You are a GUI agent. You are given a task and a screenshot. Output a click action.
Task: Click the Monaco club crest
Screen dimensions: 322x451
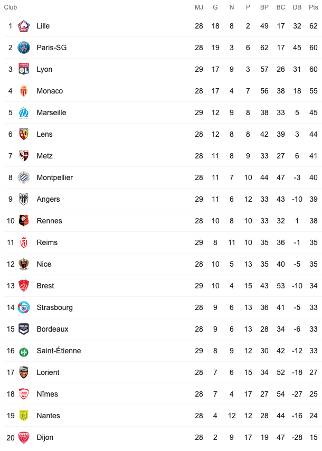pyautogui.click(x=24, y=91)
